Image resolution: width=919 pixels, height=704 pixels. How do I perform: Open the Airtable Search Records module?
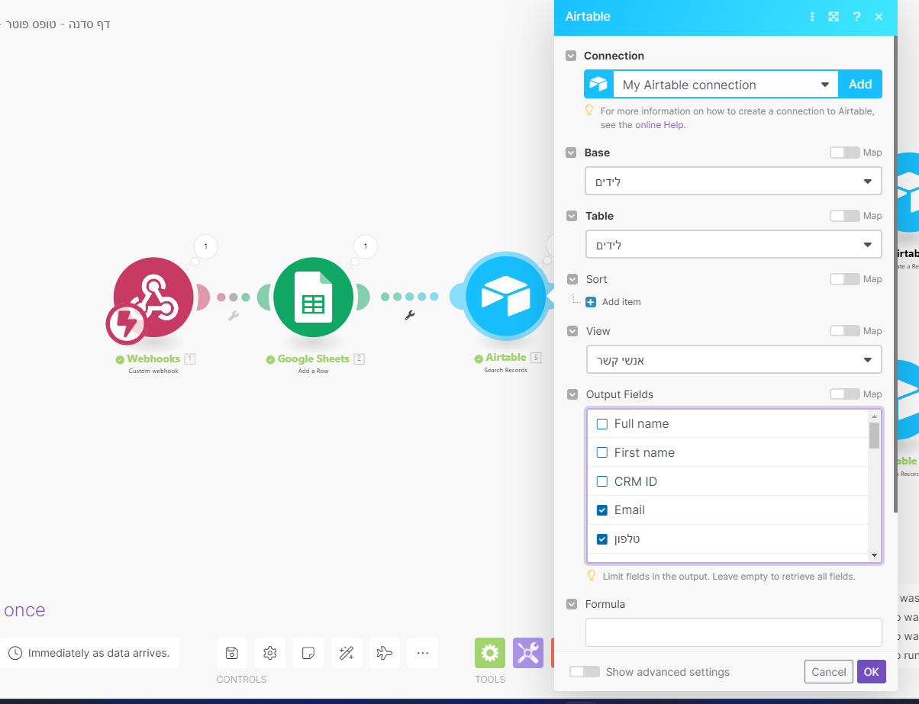coord(507,297)
